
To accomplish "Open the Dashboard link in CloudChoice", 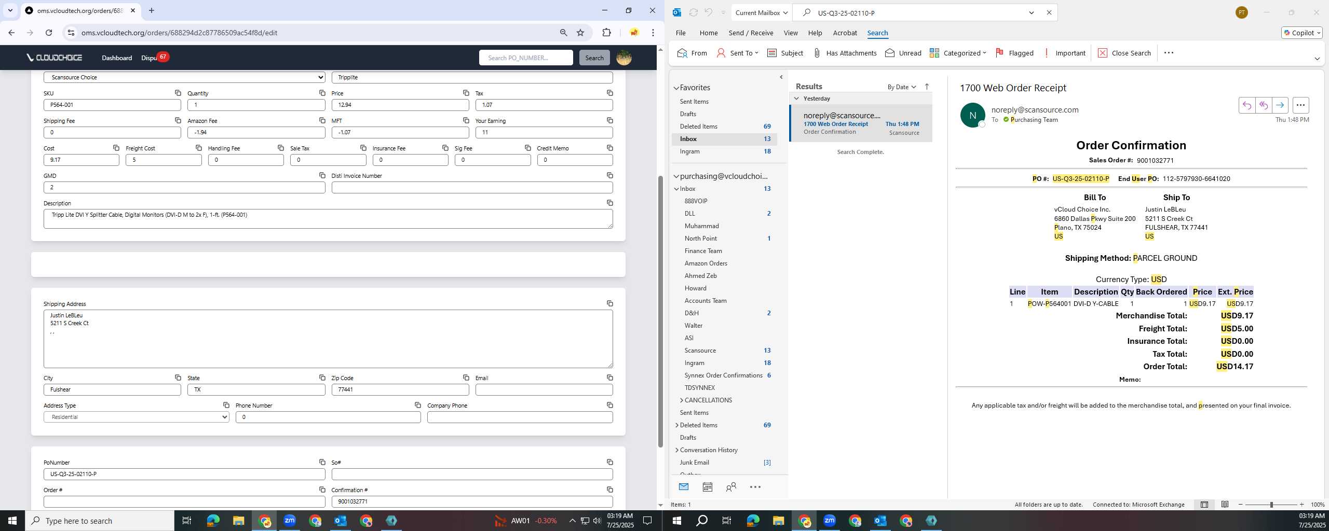I will pos(117,58).
